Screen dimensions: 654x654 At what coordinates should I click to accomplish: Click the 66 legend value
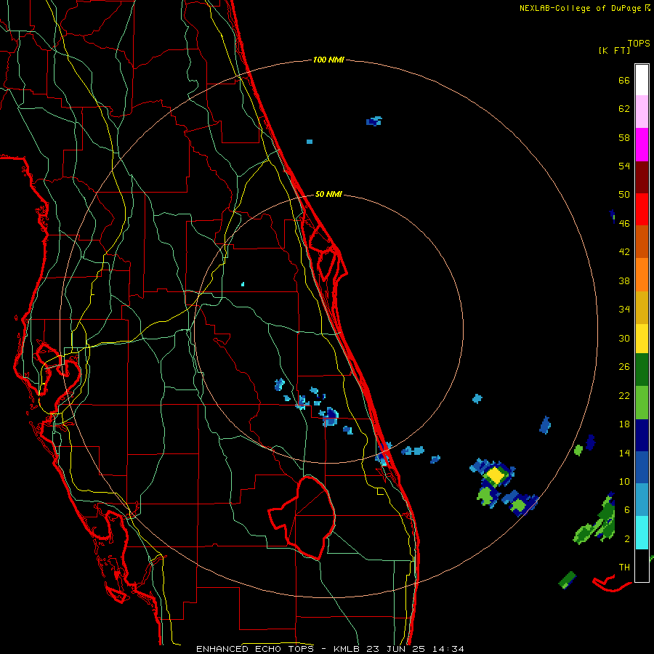point(624,80)
